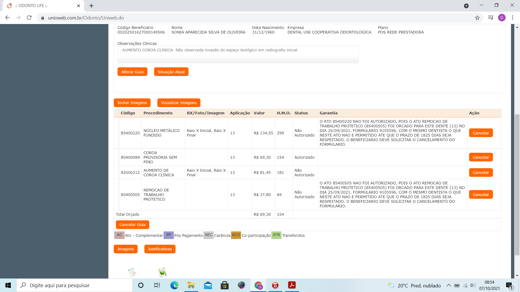Click the Observações Clínicas text field
The image size is (520, 292).
pyautogui.click(x=238, y=54)
